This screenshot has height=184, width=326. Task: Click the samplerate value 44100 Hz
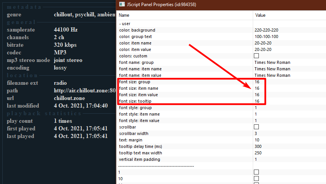[66, 30]
